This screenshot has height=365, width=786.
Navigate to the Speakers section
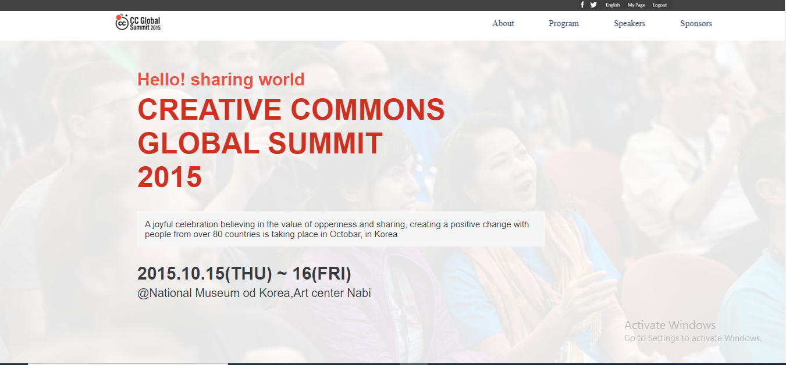pos(629,24)
